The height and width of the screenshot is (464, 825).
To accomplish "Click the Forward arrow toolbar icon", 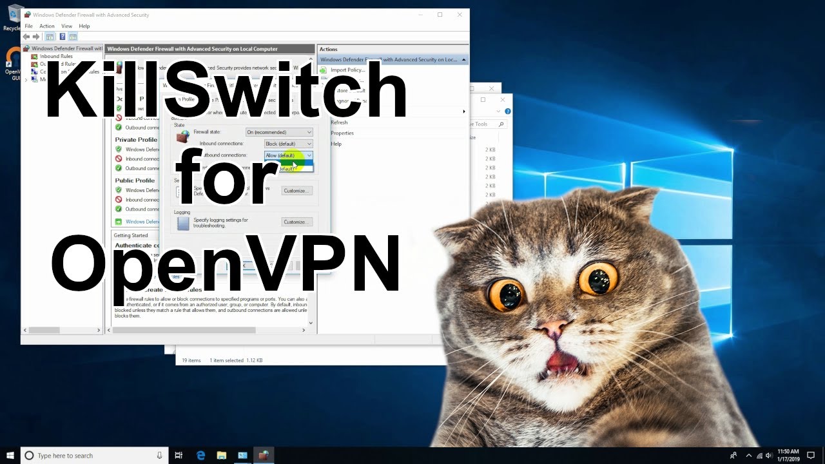I will (x=36, y=37).
